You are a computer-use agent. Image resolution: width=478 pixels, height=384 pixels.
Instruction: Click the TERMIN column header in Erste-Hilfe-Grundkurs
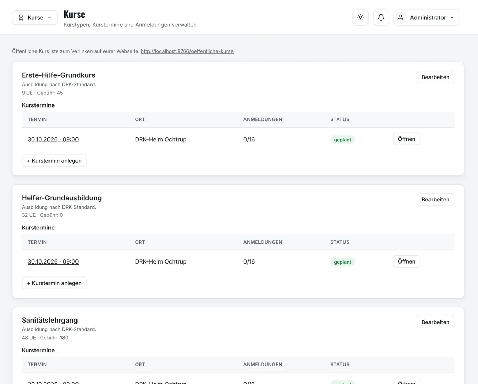[37, 119]
